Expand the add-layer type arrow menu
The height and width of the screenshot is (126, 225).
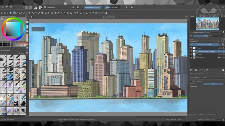point(193,70)
